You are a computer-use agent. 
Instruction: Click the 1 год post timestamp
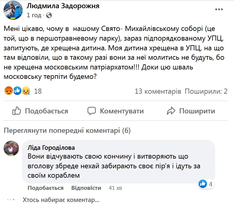(x=34, y=15)
